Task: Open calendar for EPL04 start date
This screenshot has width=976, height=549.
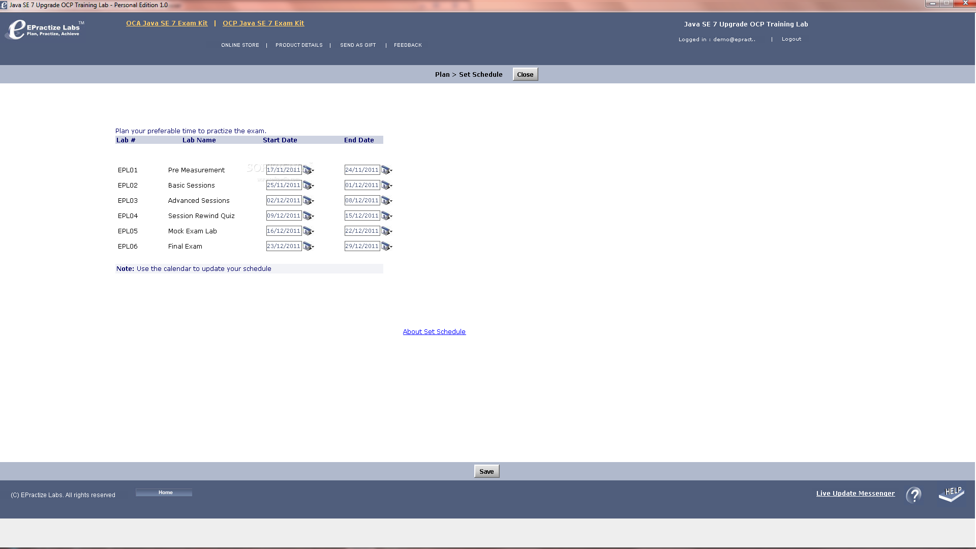Action: click(308, 216)
